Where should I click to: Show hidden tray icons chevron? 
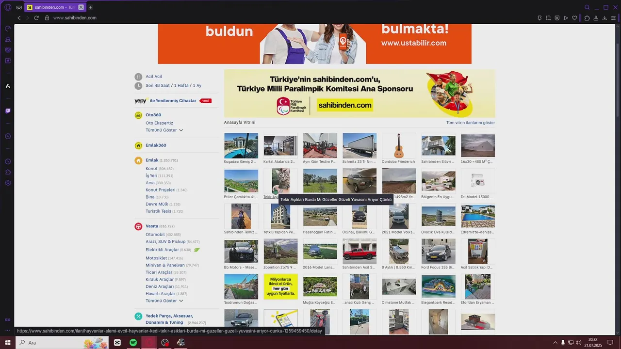point(555,343)
